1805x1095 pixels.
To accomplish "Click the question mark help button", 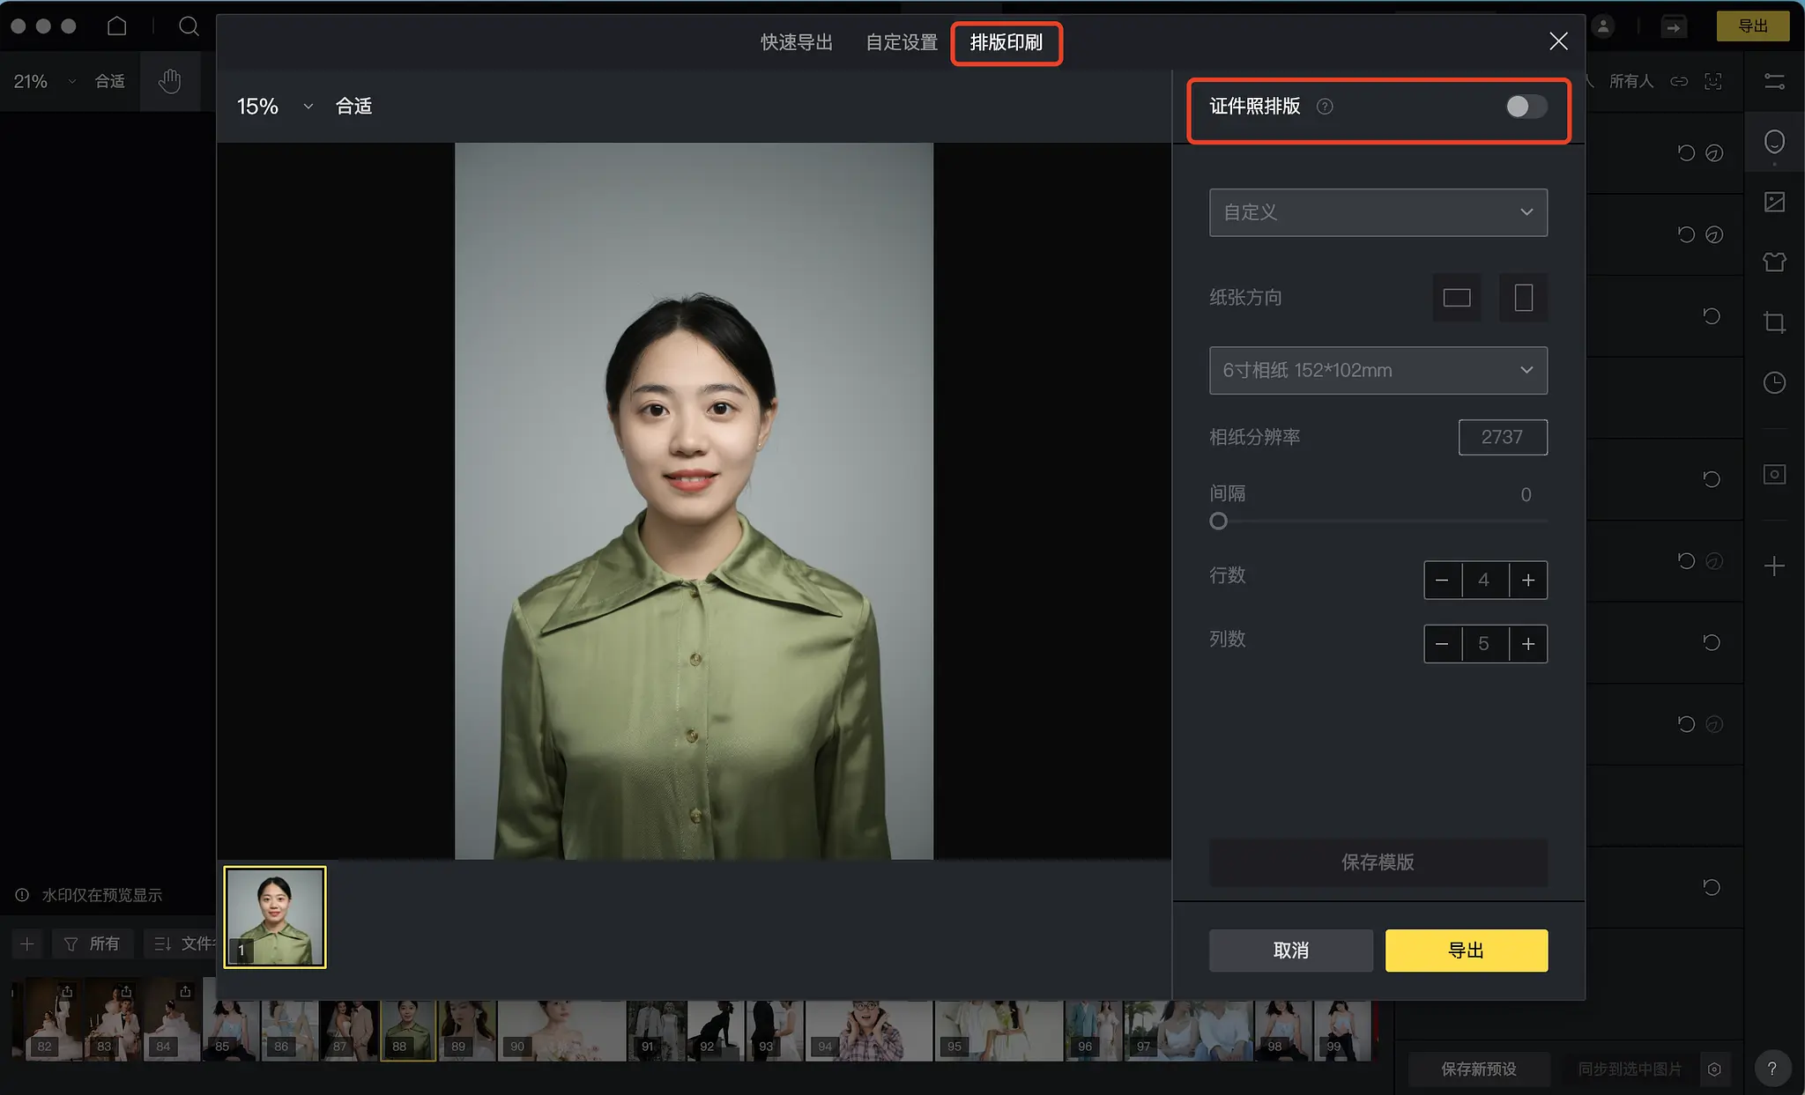I will [x=1772, y=1069].
